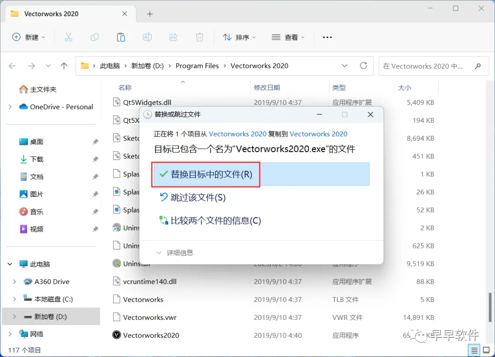
Task: Expand A360 Drive tree node
Action: [15, 281]
